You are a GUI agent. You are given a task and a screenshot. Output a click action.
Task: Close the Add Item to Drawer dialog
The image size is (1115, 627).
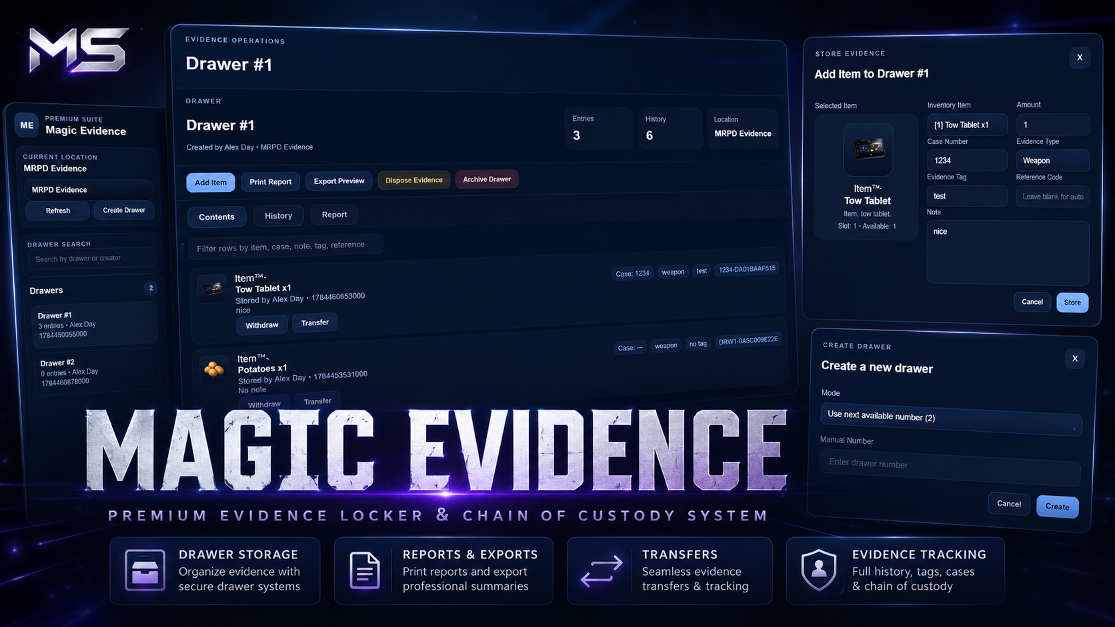click(x=1080, y=57)
